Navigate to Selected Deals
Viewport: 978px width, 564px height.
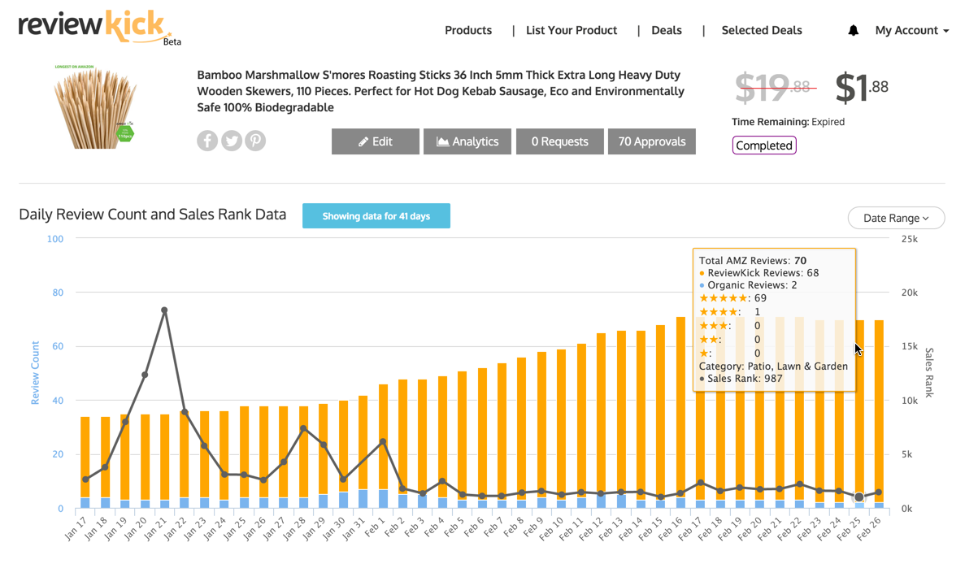[762, 30]
